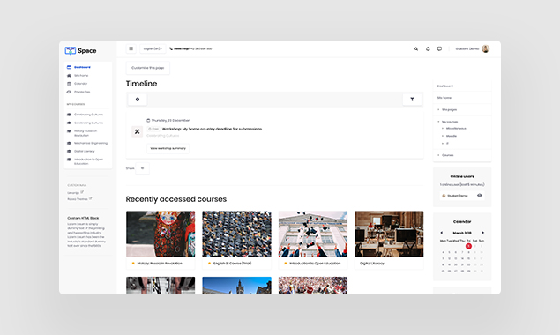Open the English language dropdown
The width and height of the screenshot is (560, 335).
coord(153,49)
